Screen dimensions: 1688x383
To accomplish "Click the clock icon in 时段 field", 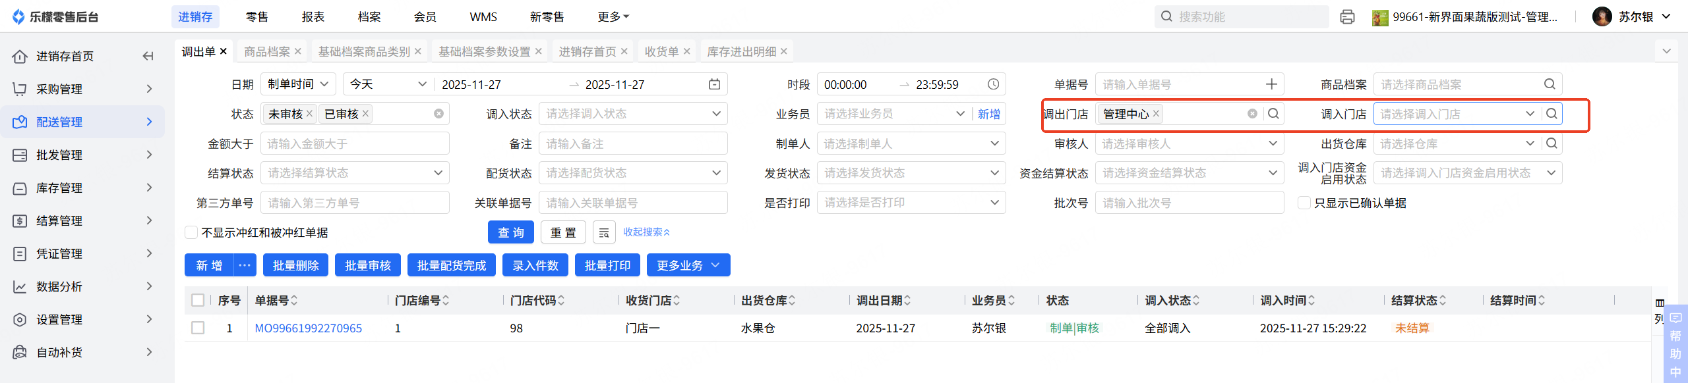I will point(993,84).
